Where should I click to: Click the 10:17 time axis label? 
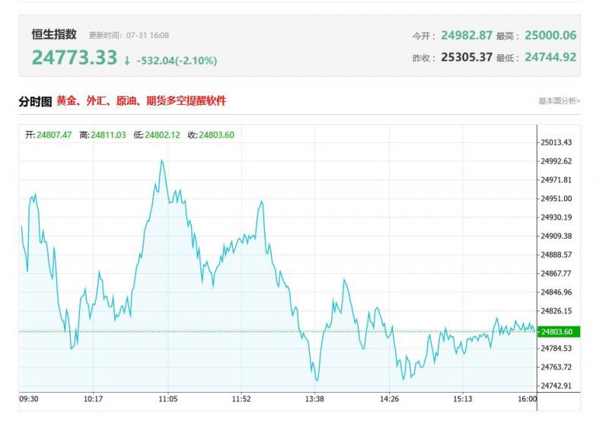(93, 399)
